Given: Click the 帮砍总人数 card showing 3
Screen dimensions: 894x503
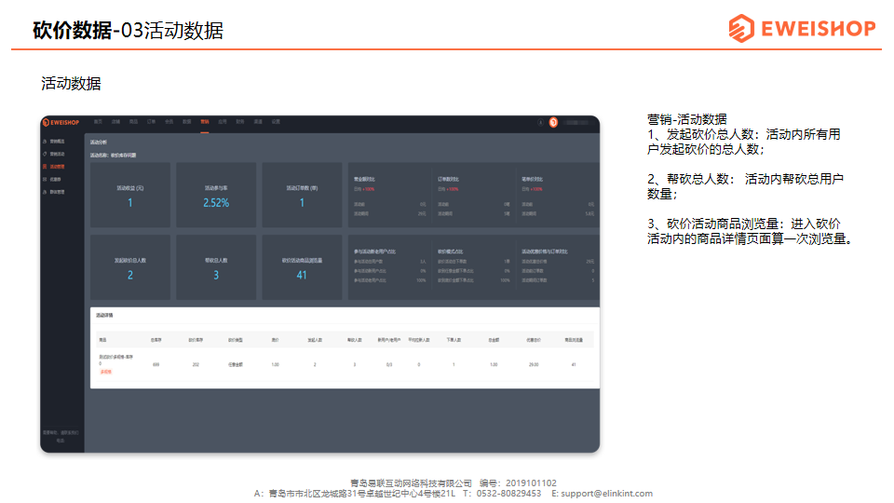Looking at the screenshot, I should [x=216, y=267].
